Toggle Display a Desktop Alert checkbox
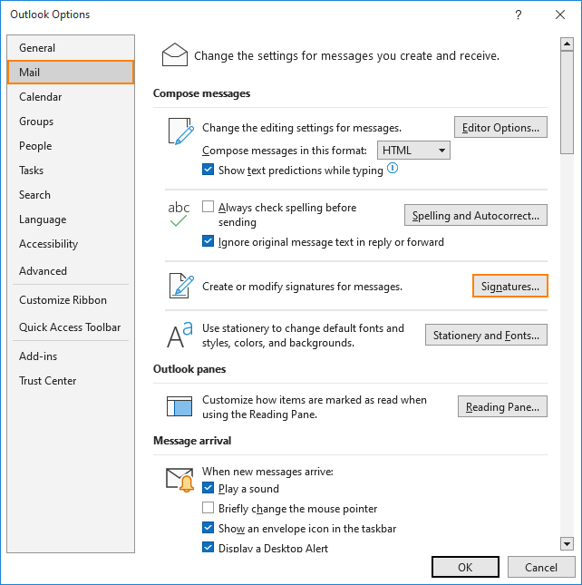Image resolution: width=582 pixels, height=585 pixels. click(208, 547)
